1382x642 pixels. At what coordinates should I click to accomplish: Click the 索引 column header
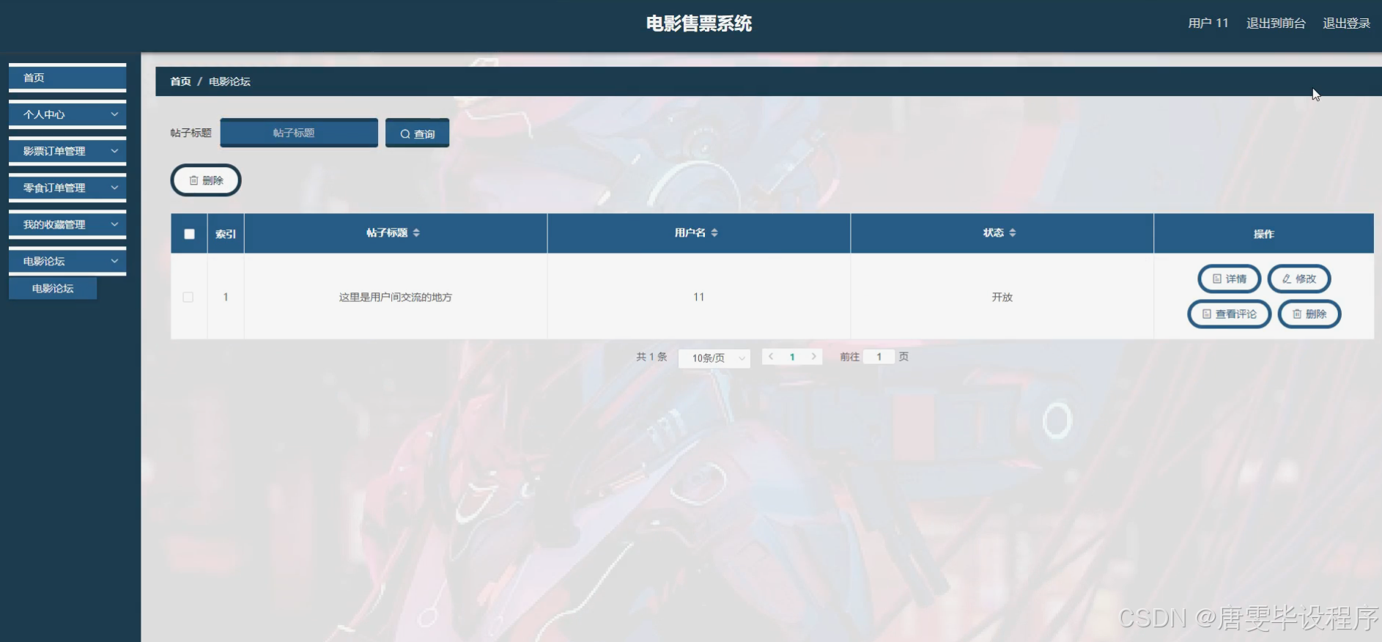point(226,234)
